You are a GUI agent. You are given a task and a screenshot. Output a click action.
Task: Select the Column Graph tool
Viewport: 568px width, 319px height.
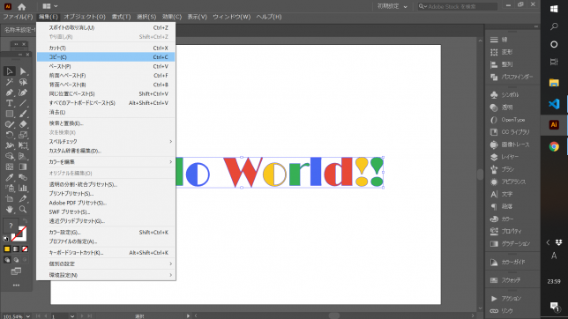(x=23, y=189)
